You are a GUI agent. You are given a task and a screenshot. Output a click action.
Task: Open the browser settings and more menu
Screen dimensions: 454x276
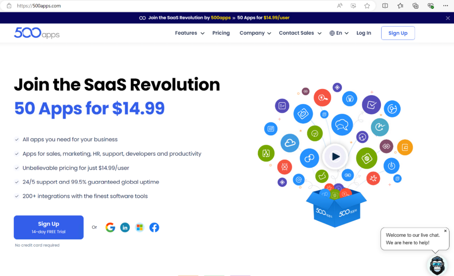point(446,6)
